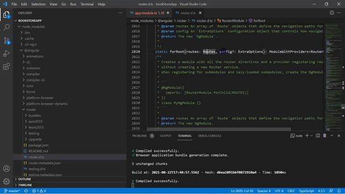This screenshot has width=345, height=194.
Task: Expand the OUTLINE section
Action: coord(70,179)
